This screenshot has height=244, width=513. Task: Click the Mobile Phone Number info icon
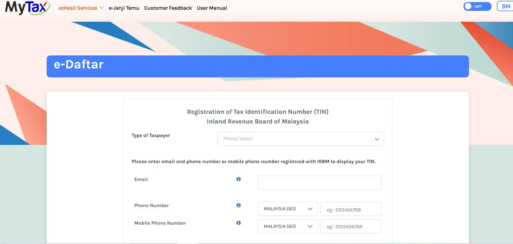[238, 223]
